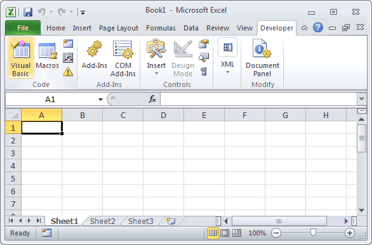The width and height of the screenshot is (372, 245).
Task: Switch to the Review tab
Action: point(218,28)
